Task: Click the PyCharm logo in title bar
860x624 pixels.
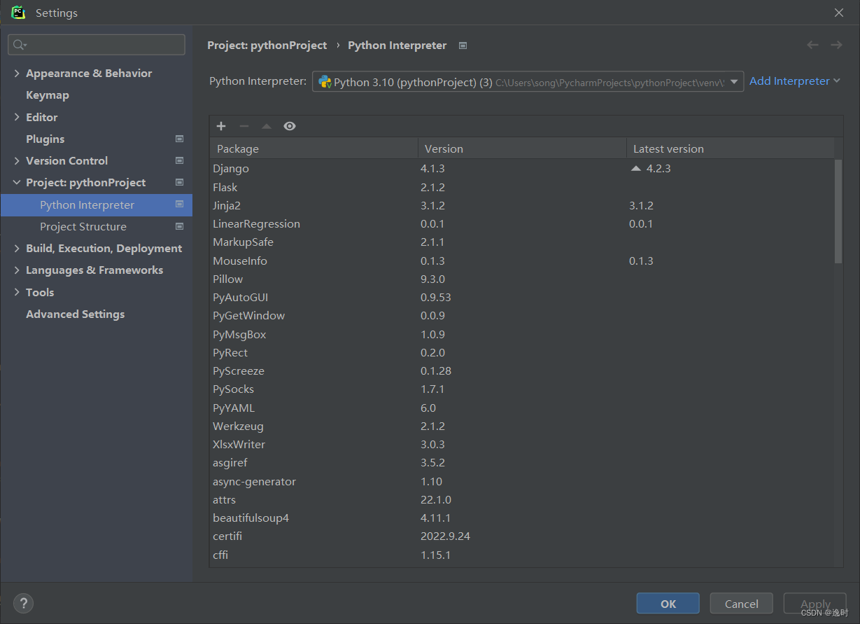Action: [x=18, y=13]
